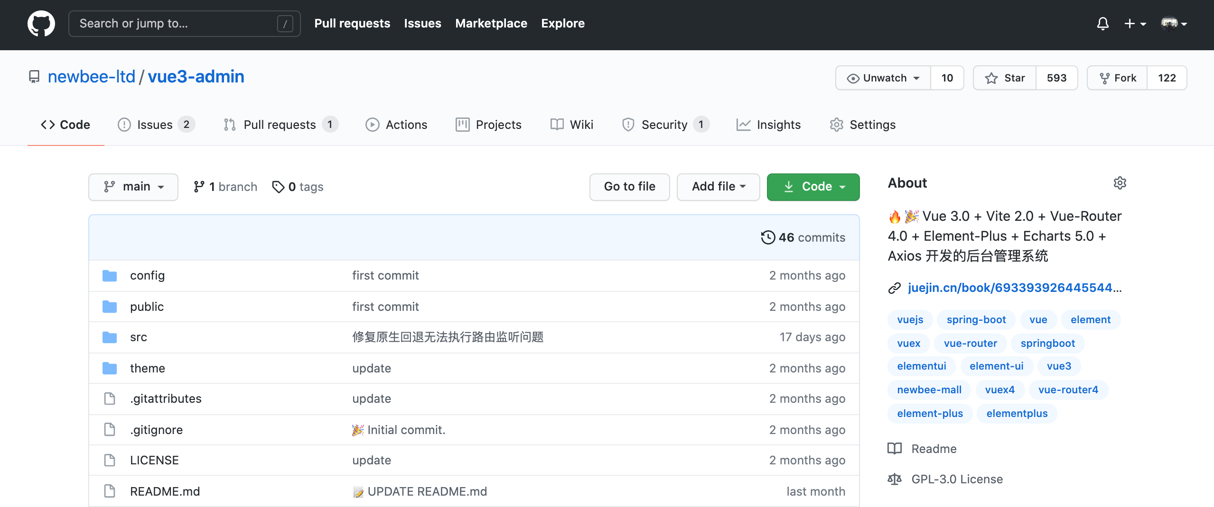This screenshot has height=507, width=1214.
Task: Open the 46 commits history
Action: pos(803,237)
